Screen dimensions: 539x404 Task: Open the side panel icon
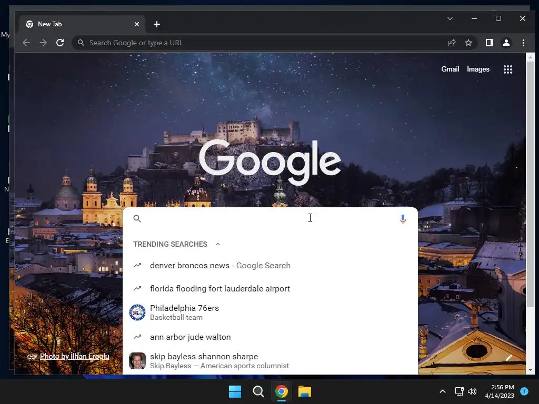[489, 43]
